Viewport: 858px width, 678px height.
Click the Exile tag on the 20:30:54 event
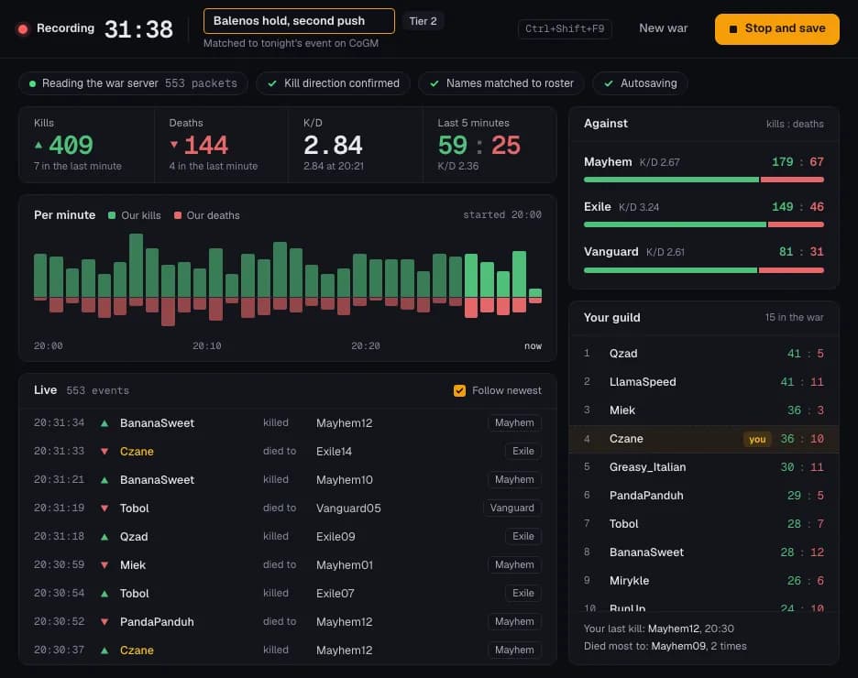pos(523,594)
